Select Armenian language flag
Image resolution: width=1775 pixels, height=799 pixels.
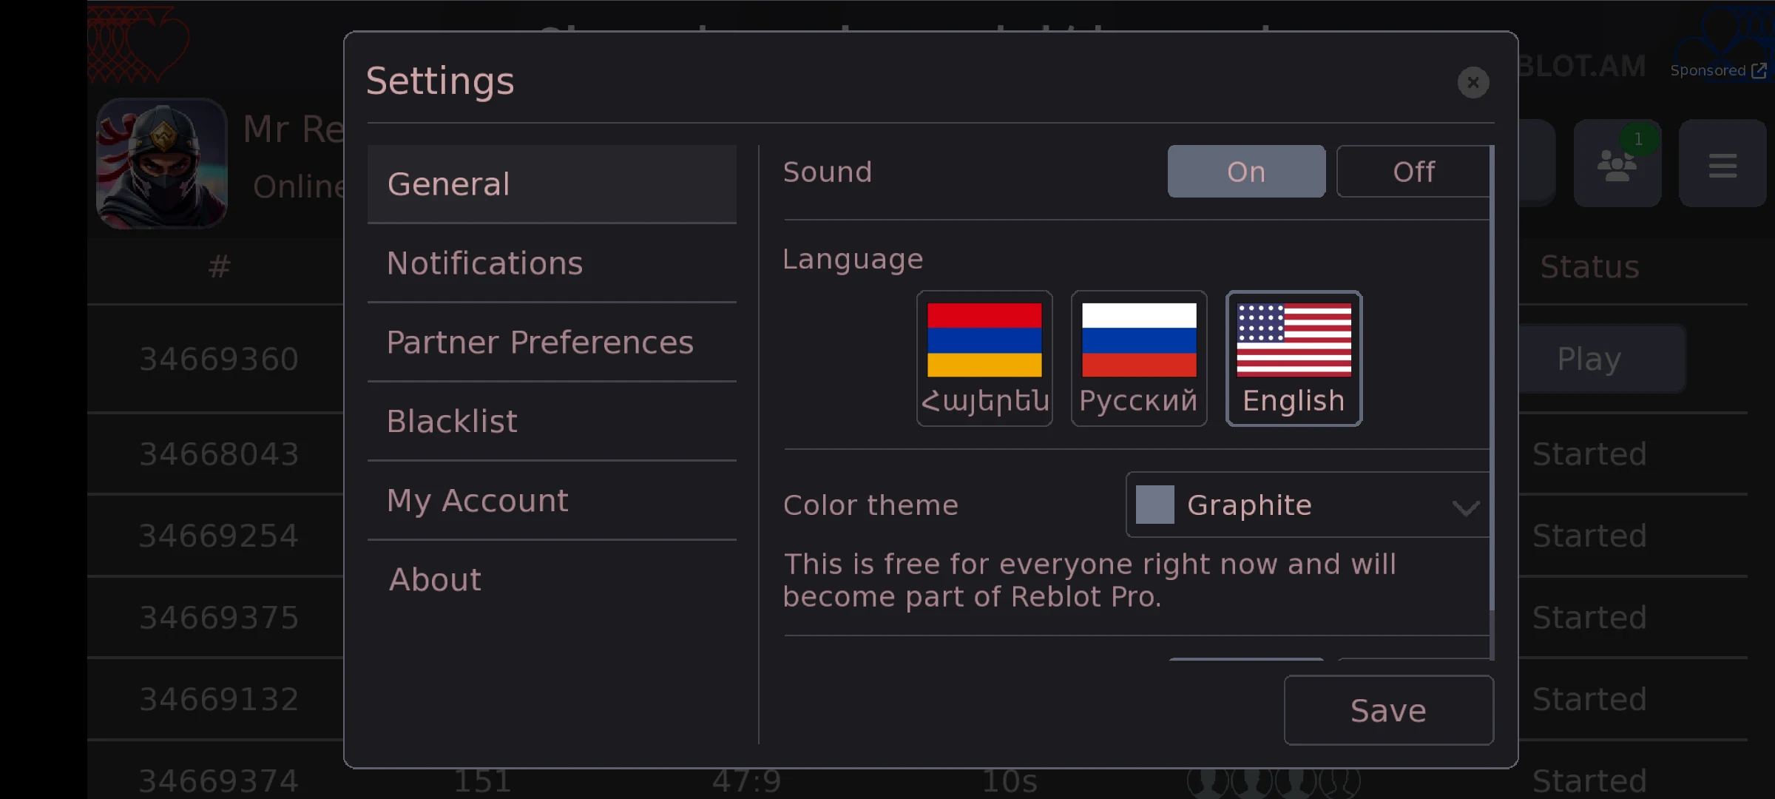(x=984, y=358)
